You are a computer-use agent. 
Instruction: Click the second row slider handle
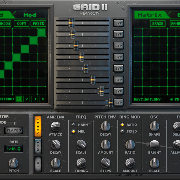(x=73, y=34)
